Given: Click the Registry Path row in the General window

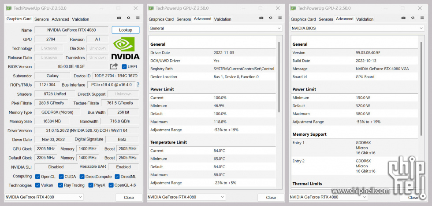Looking at the screenshot, I should (x=212, y=69).
